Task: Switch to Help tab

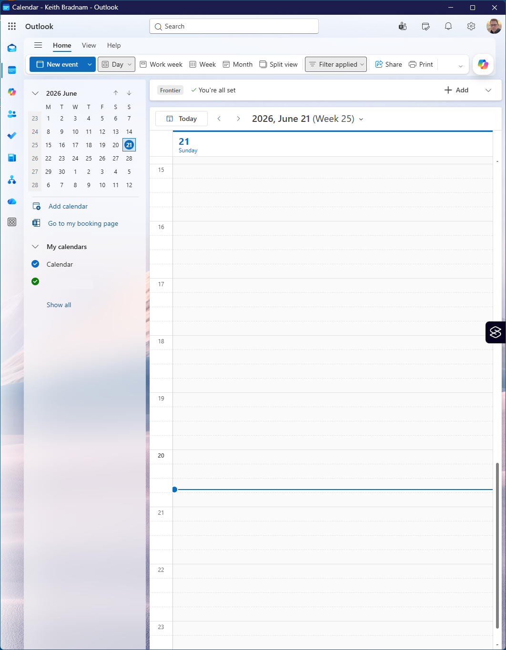Action: coord(114,45)
